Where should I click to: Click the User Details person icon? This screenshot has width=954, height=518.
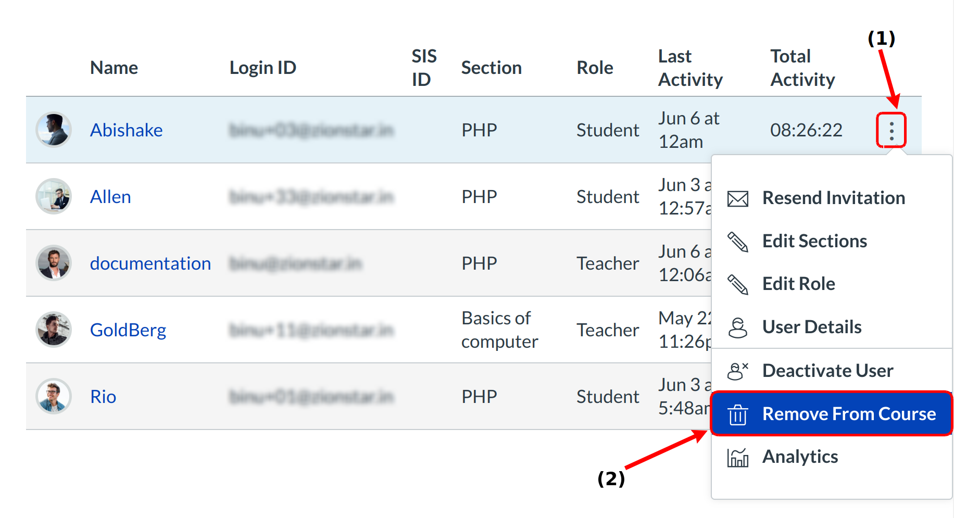(737, 327)
